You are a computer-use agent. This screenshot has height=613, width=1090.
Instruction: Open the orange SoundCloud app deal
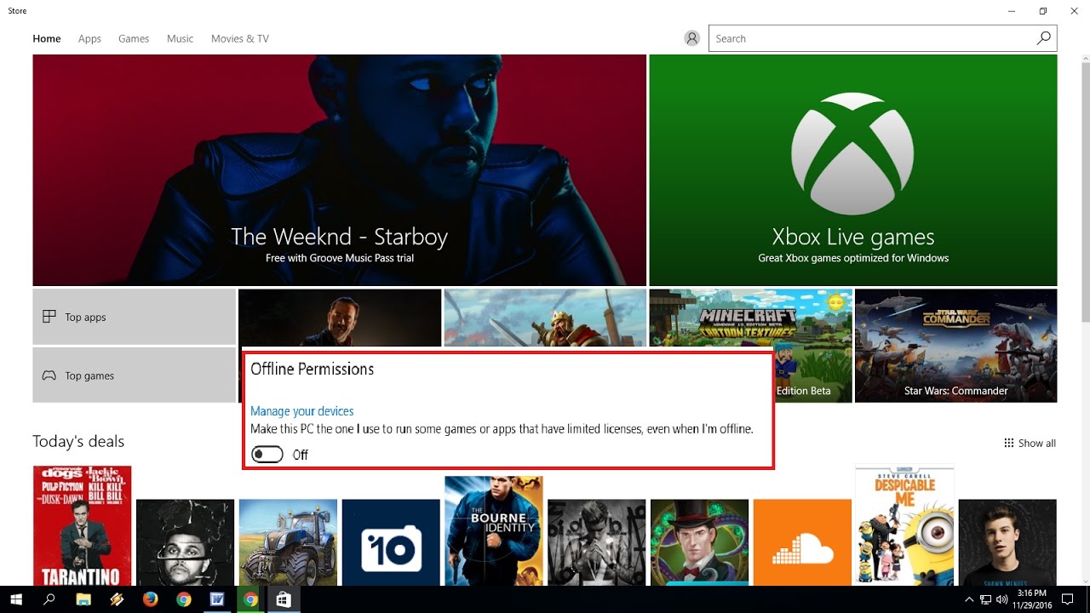[802, 542]
